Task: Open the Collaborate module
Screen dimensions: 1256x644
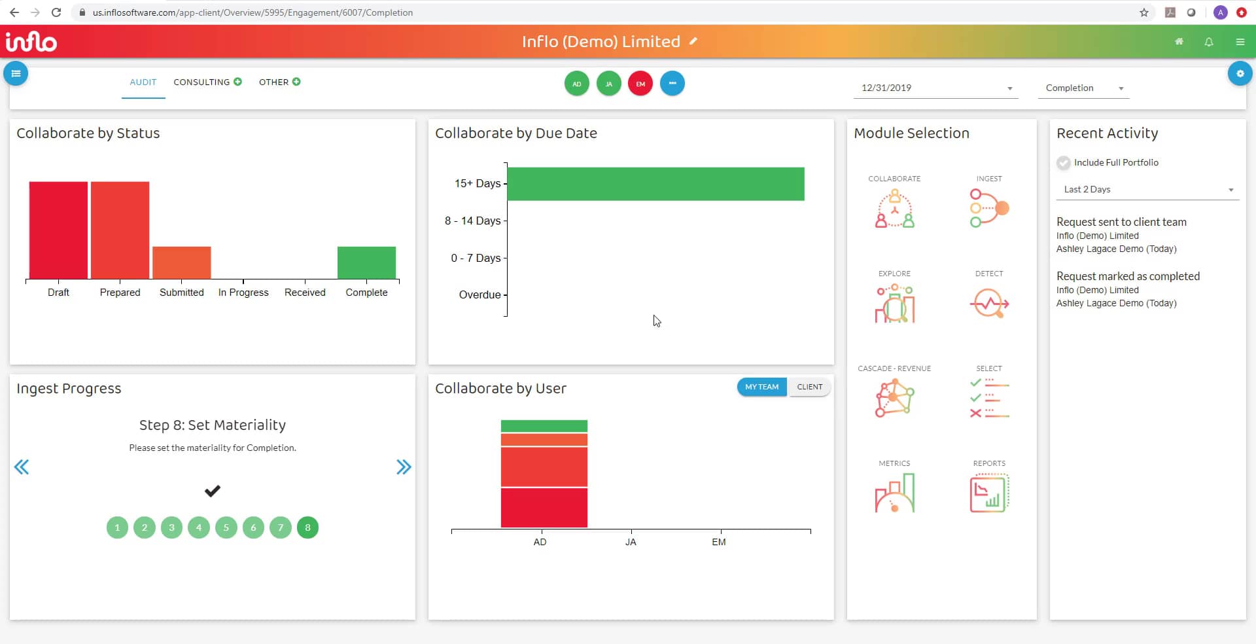Action: (x=894, y=208)
